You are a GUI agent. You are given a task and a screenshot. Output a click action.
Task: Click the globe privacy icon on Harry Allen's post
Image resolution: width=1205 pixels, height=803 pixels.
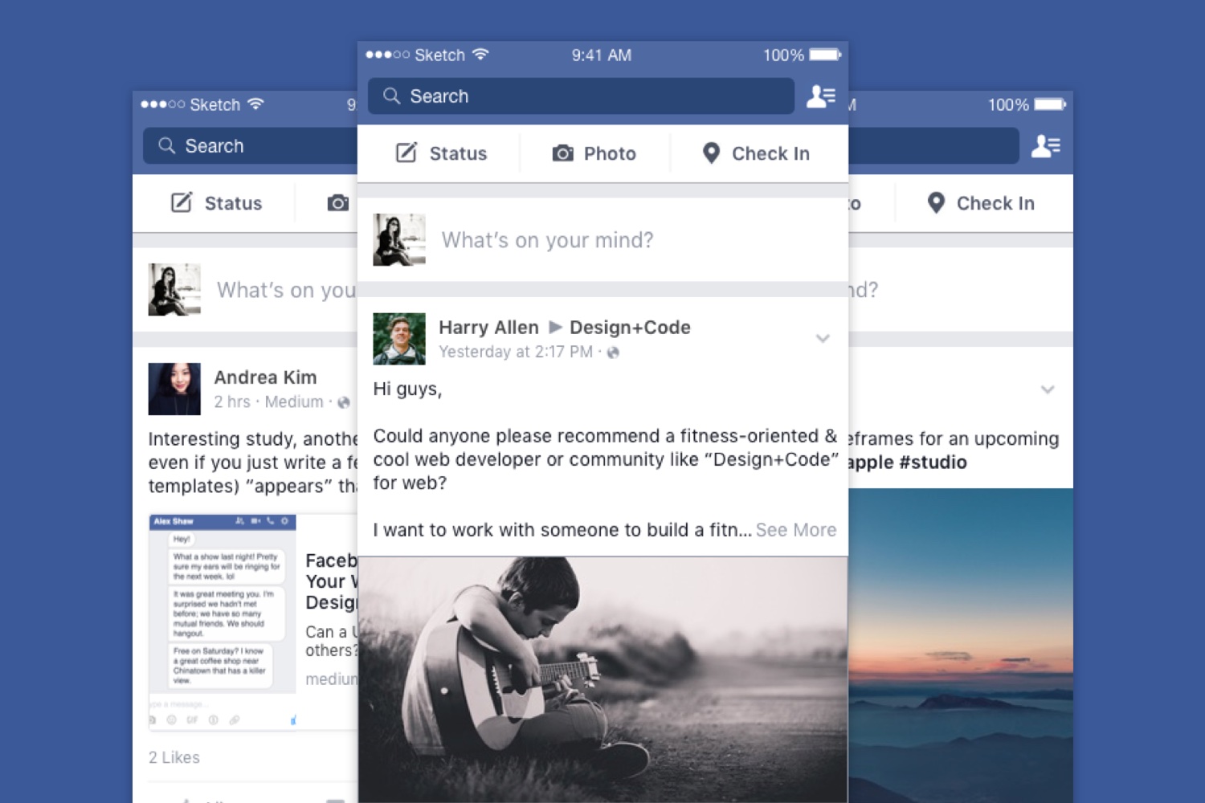(613, 353)
